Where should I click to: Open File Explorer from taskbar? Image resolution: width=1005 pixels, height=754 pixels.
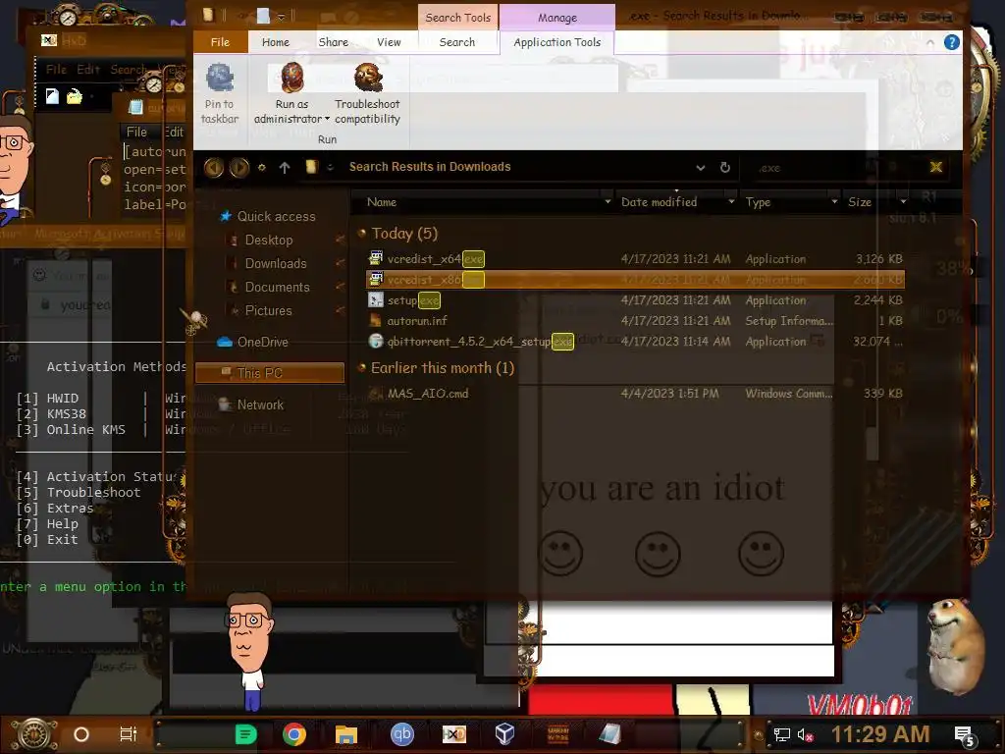point(346,734)
